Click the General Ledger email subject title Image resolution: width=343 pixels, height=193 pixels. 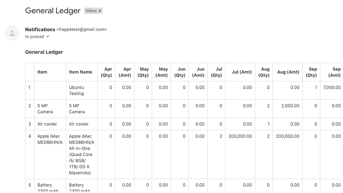pyautogui.click(x=53, y=11)
